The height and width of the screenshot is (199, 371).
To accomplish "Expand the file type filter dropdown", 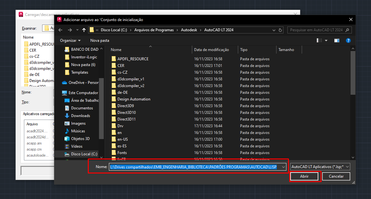I will coord(320,167).
